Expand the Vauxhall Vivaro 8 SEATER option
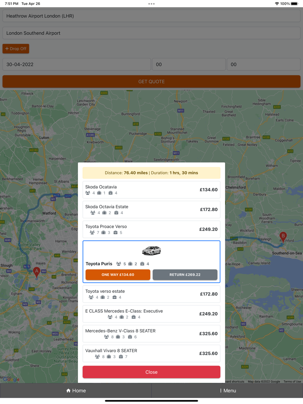Image resolution: width=303 pixels, height=404 pixels. pyautogui.click(x=151, y=353)
